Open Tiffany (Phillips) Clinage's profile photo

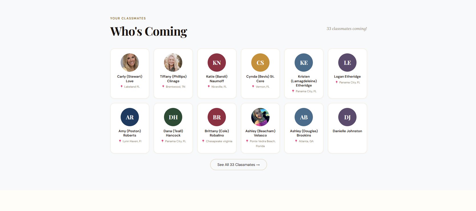(173, 63)
